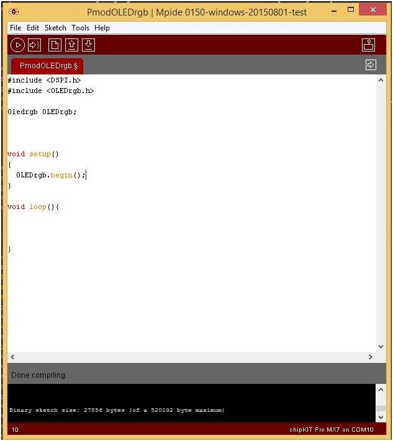This screenshot has height=441, width=393.
Task: Click the Upload sketch toolbar icon
Action: click(x=35, y=45)
